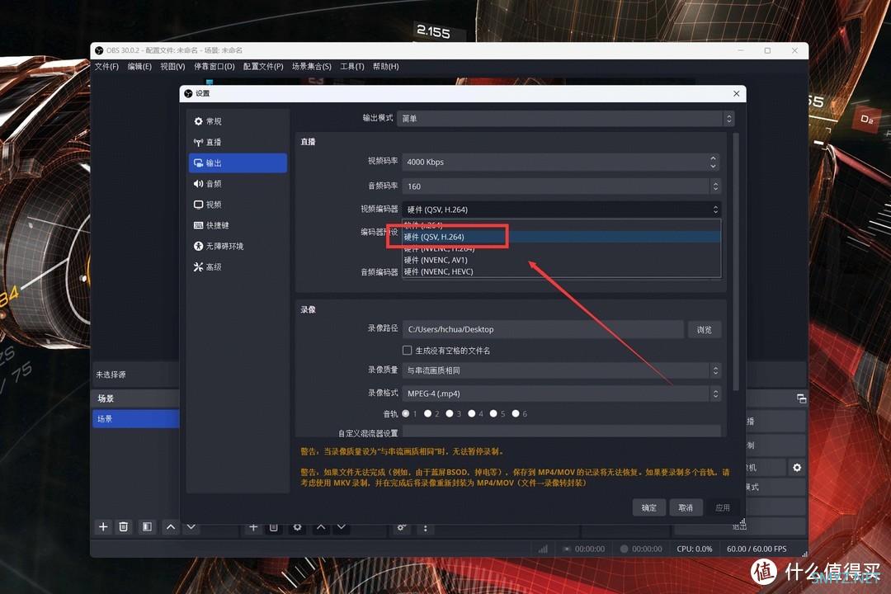
Task: Remove the selected scene using trash icon
Action: coord(123,527)
